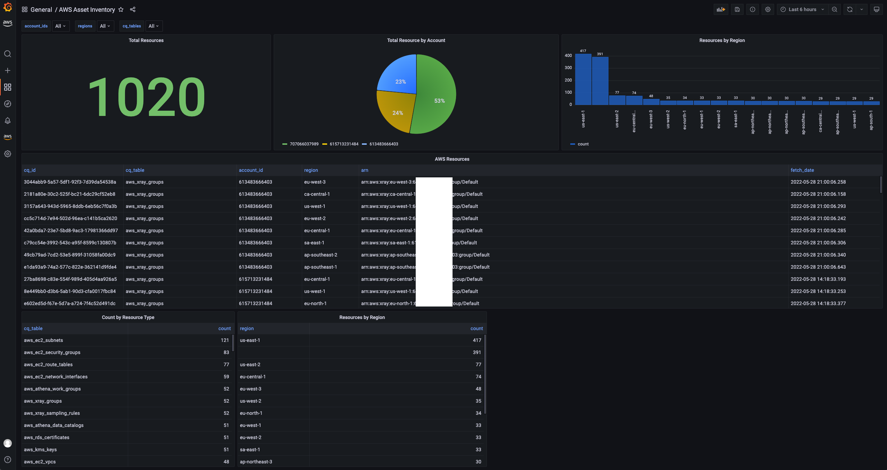Click the zoom out time range magnifier icon
The height and width of the screenshot is (470, 887).
[835, 9]
